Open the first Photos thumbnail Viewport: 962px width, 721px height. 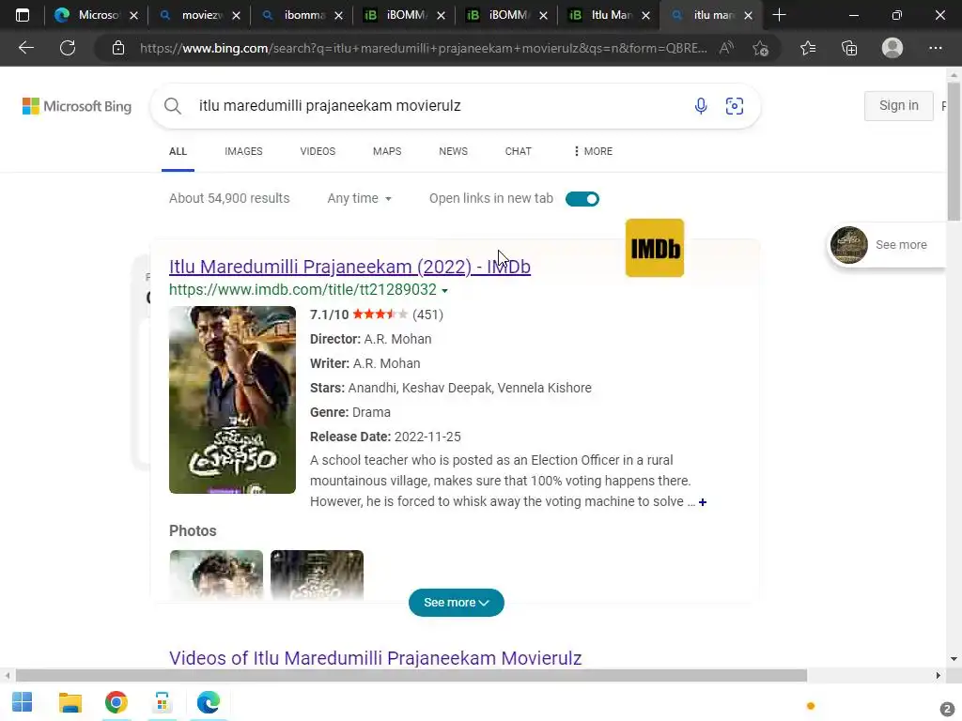[x=216, y=575]
